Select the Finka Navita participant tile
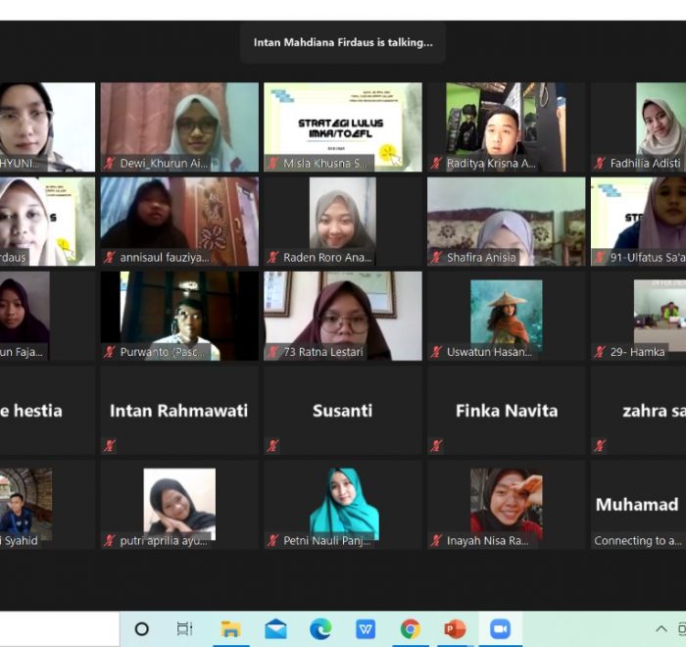The width and height of the screenshot is (686, 647). 506,411
